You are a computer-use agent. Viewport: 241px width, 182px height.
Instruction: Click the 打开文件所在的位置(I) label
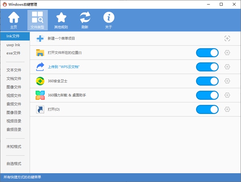point(65,53)
